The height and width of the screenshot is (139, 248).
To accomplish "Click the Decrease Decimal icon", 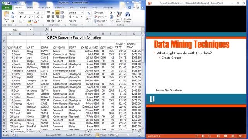I will [x=75, y=21].
